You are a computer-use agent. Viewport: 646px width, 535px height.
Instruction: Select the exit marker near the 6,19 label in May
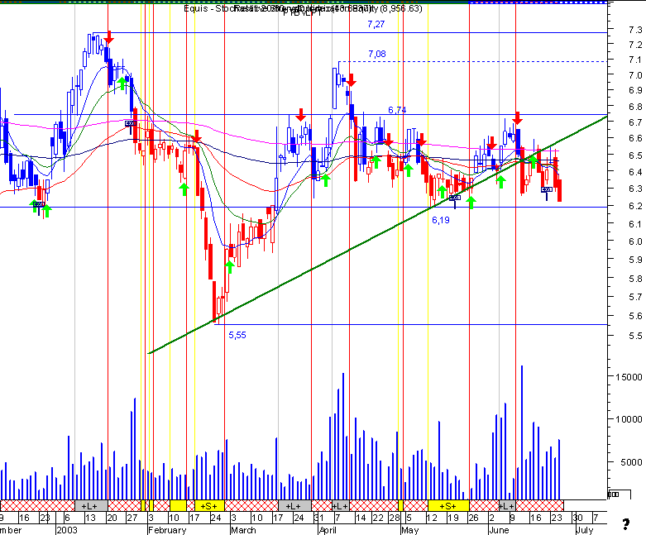[454, 198]
